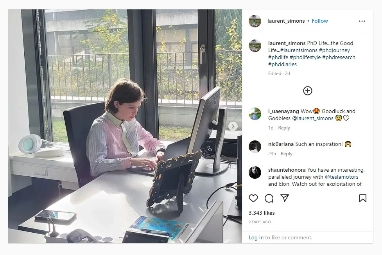Click the Log in link
382x255 pixels.
click(x=256, y=237)
